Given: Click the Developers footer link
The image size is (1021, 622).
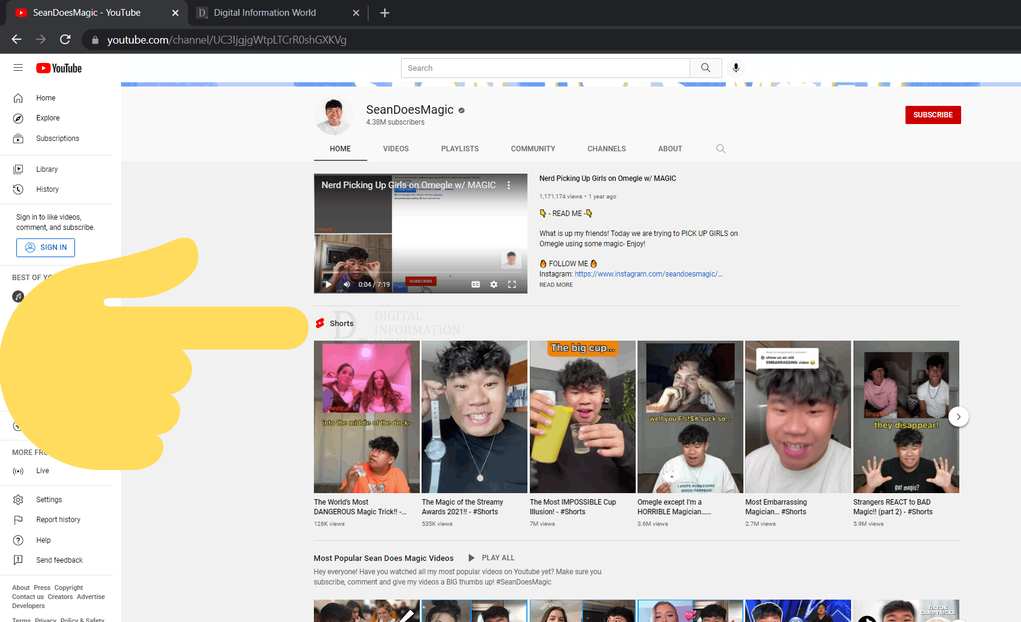Looking at the screenshot, I should coord(28,606).
